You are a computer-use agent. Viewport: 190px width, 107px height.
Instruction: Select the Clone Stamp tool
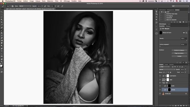(x=1, y=33)
